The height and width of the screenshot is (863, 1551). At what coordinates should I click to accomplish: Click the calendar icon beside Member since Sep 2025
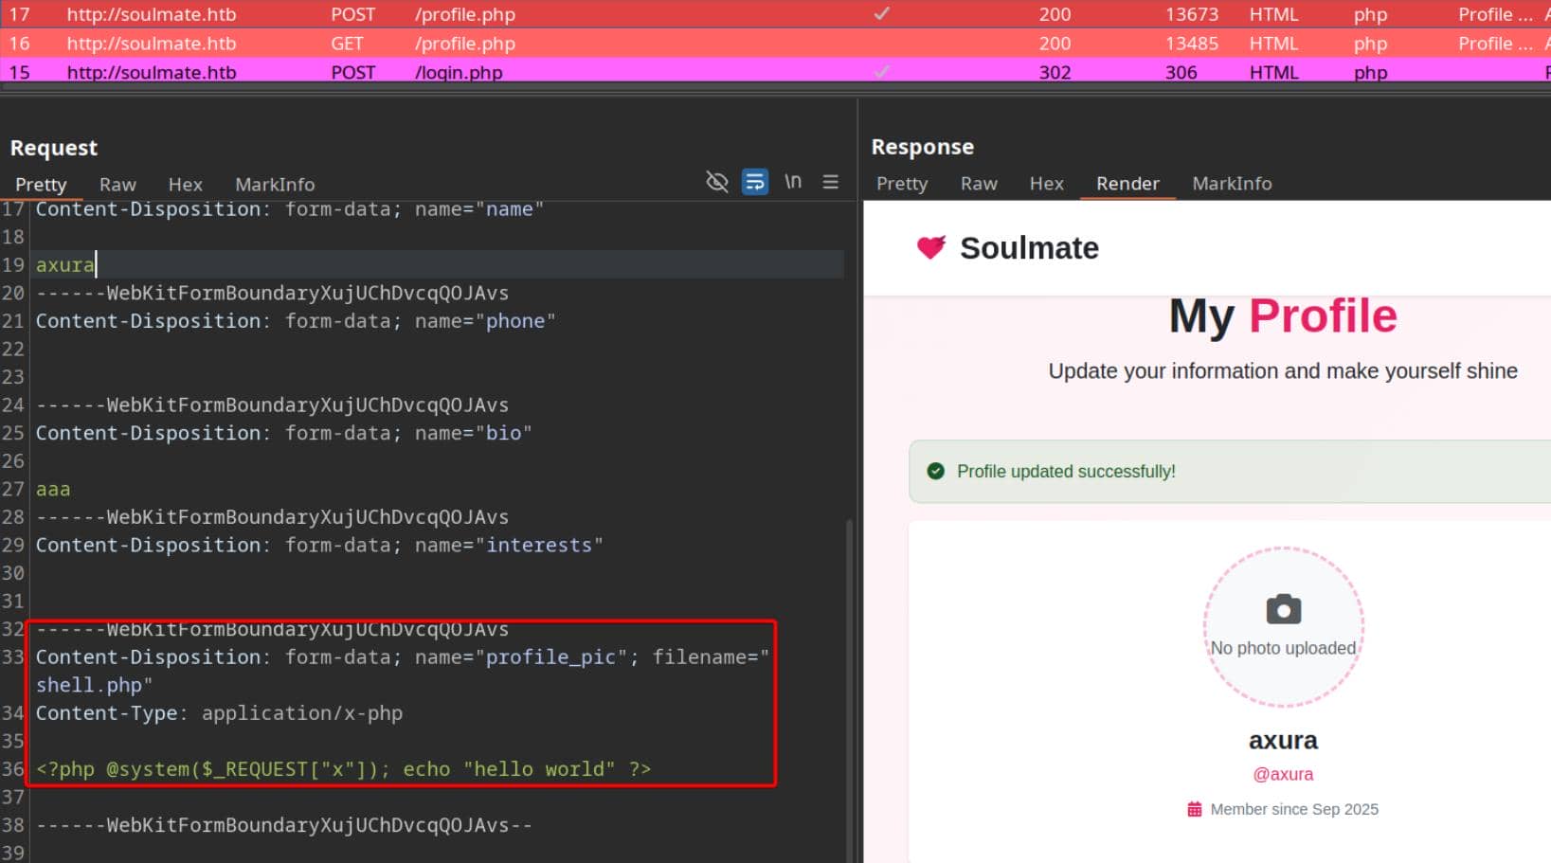pos(1192,809)
